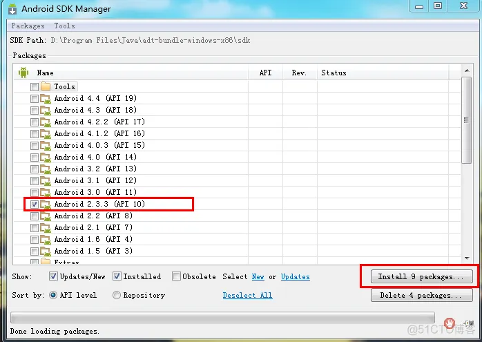Click the Android 3.0 (API 11) platform icon
The height and width of the screenshot is (342, 482).
46,193
